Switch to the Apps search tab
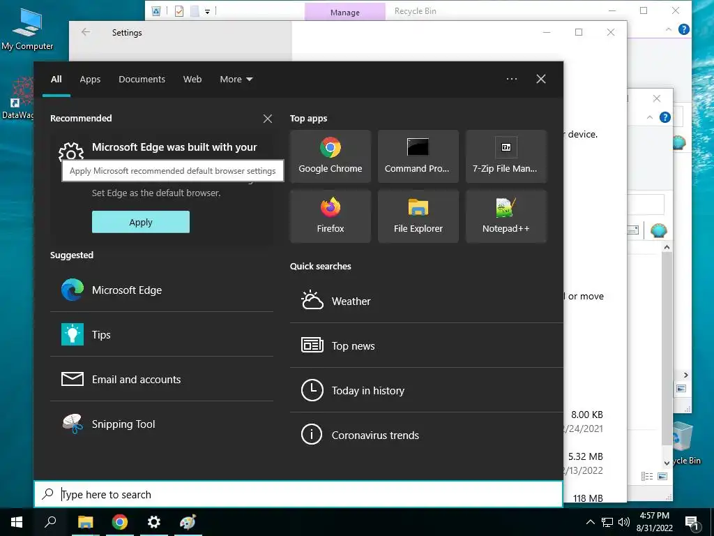The image size is (714, 536). pyautogui.click(x=90, y=80)
